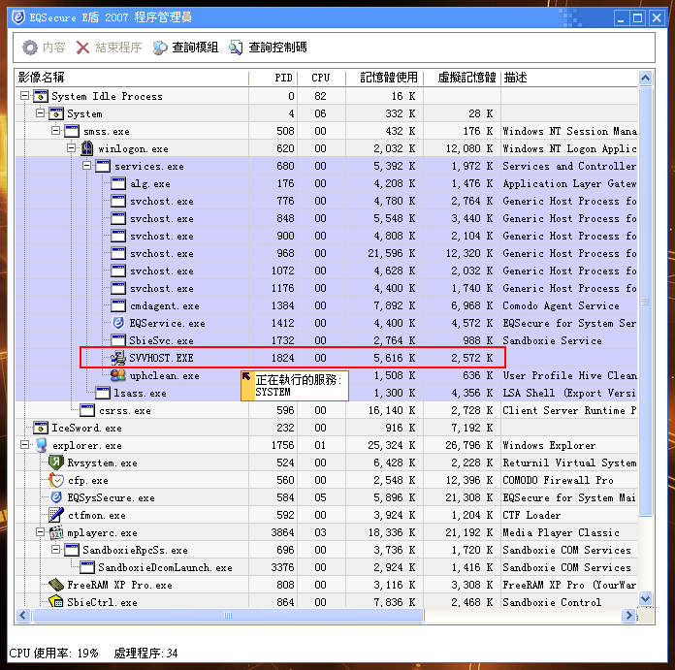Screen dimensions: 675x670
Task: Click the vertical scrollbar down arrow
Action: click(645, 598)
